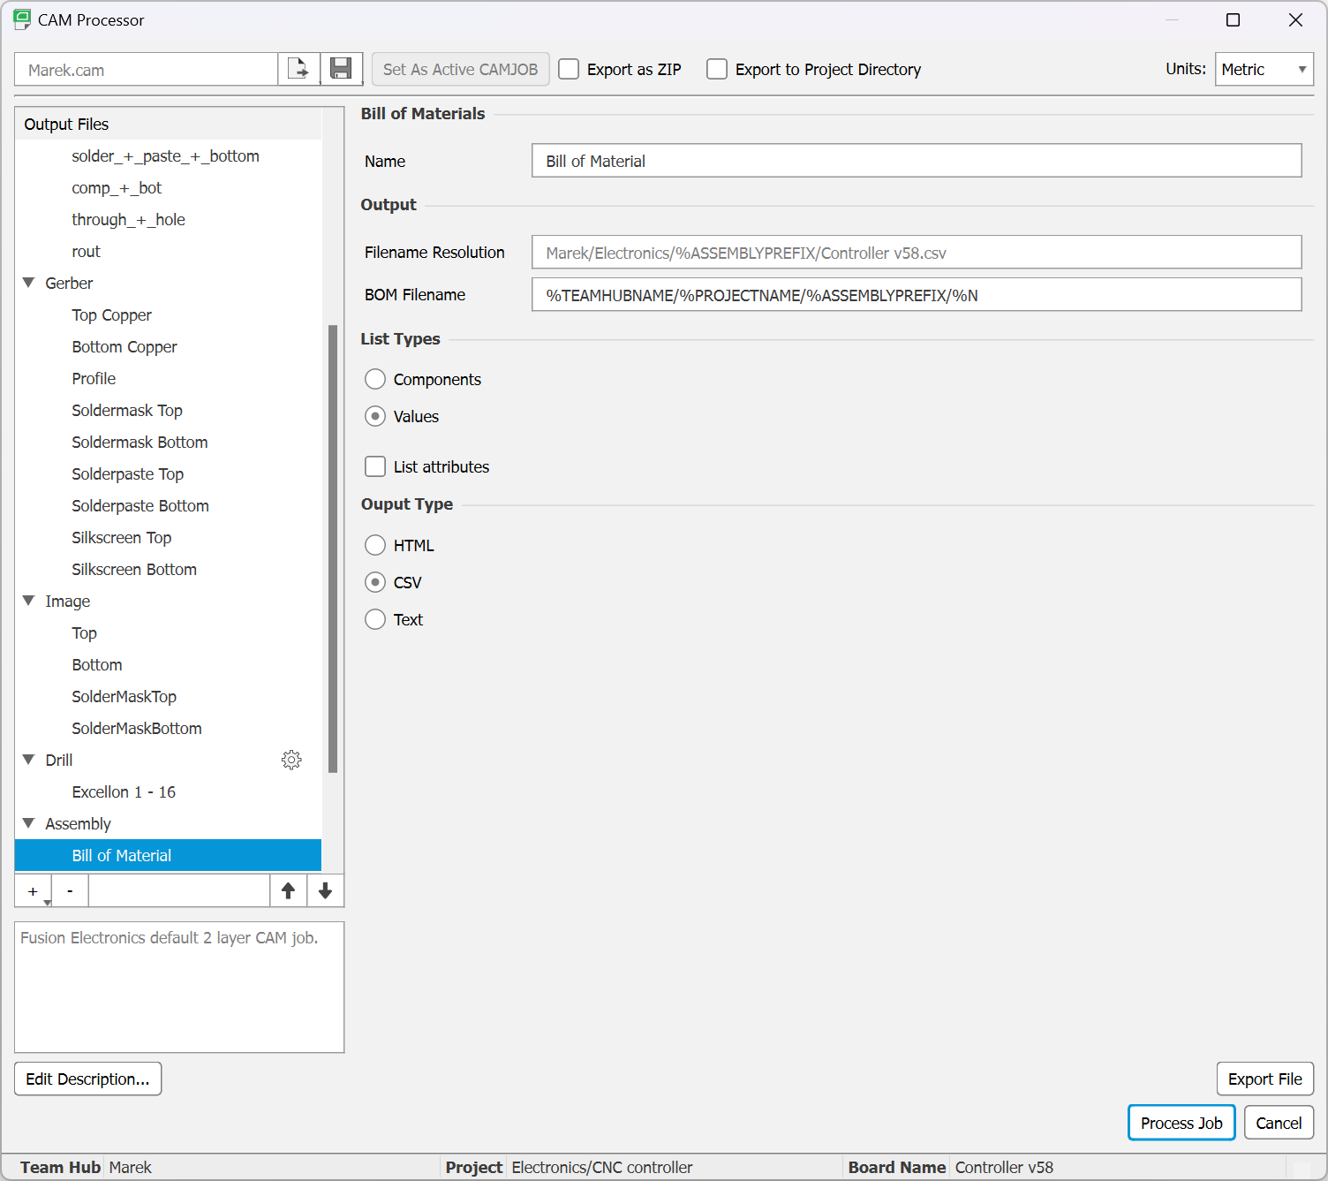Select Components list type
Viewport: 1328px width, 1181px height.
pos(375,379)
